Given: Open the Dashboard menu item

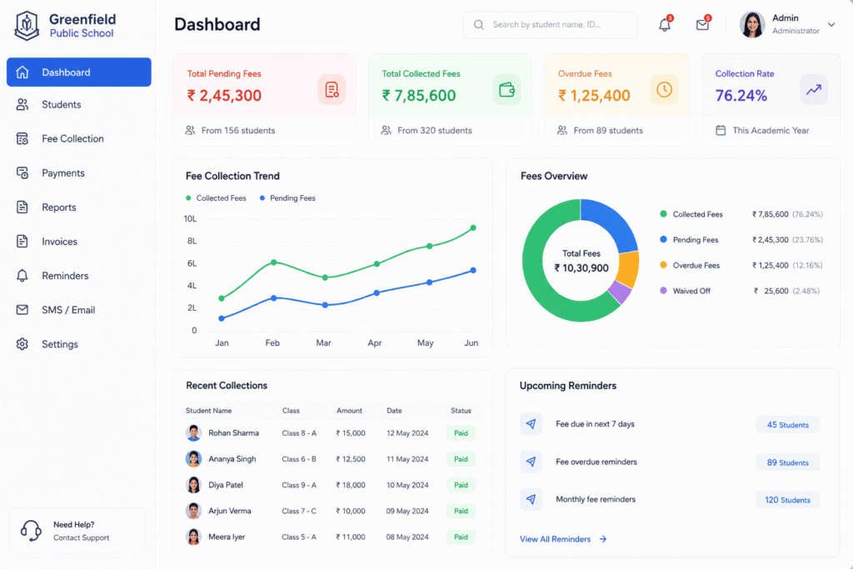Looking at the screenshot, I should click(79, 72).
